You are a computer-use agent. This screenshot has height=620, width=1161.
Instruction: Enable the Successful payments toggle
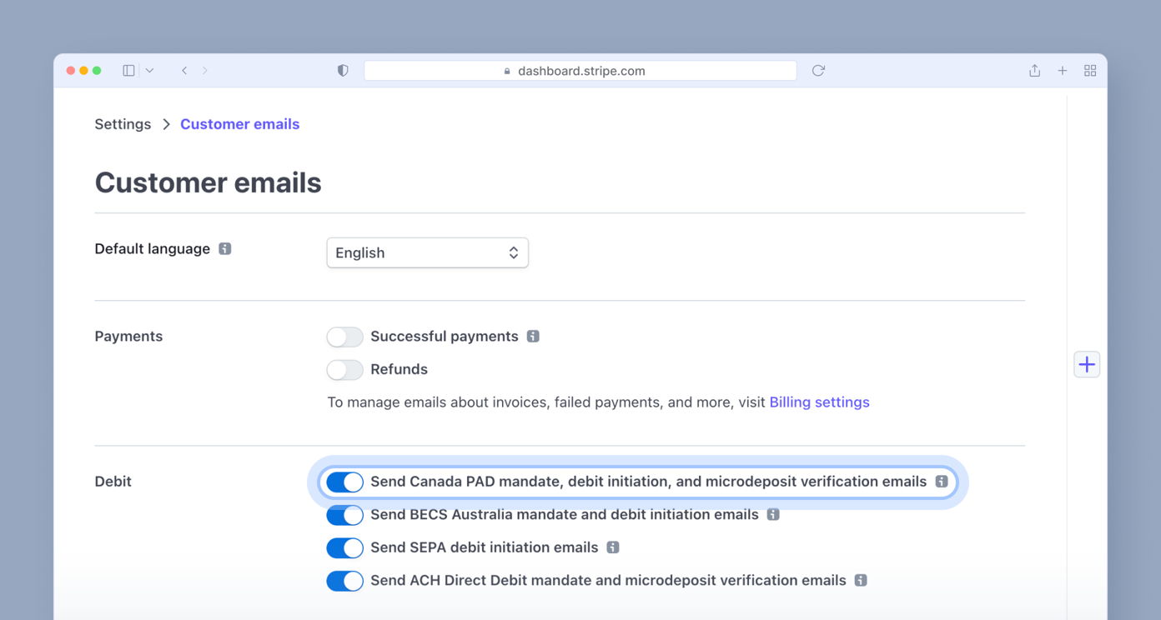point(344,336)
